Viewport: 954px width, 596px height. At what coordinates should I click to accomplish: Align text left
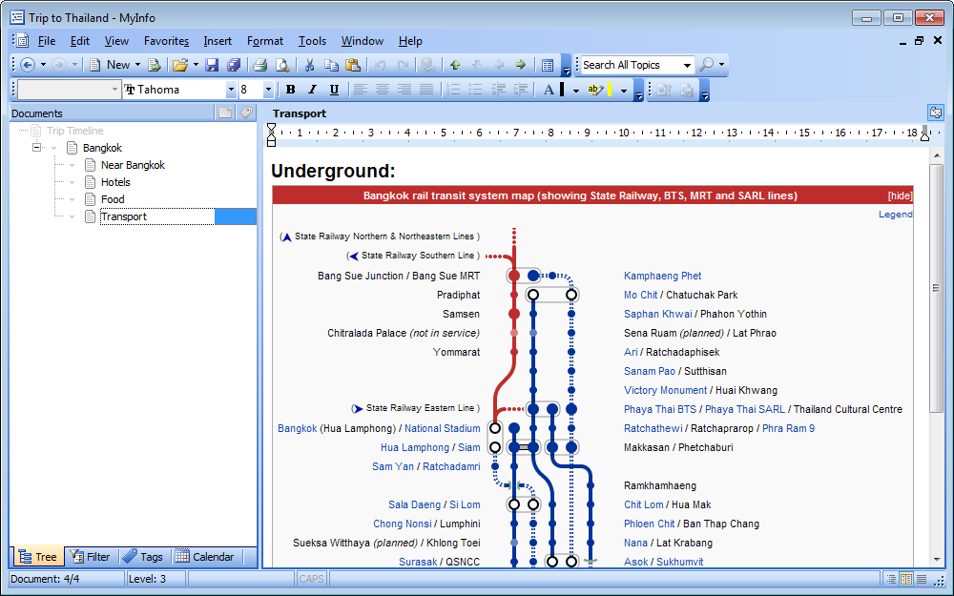click(x=361, y=90)
